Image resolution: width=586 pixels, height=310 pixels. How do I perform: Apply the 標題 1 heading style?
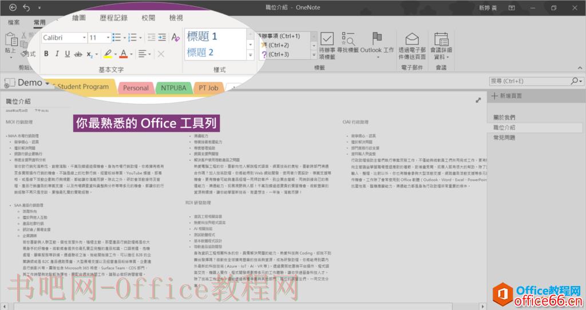click(x=202, y=37)
